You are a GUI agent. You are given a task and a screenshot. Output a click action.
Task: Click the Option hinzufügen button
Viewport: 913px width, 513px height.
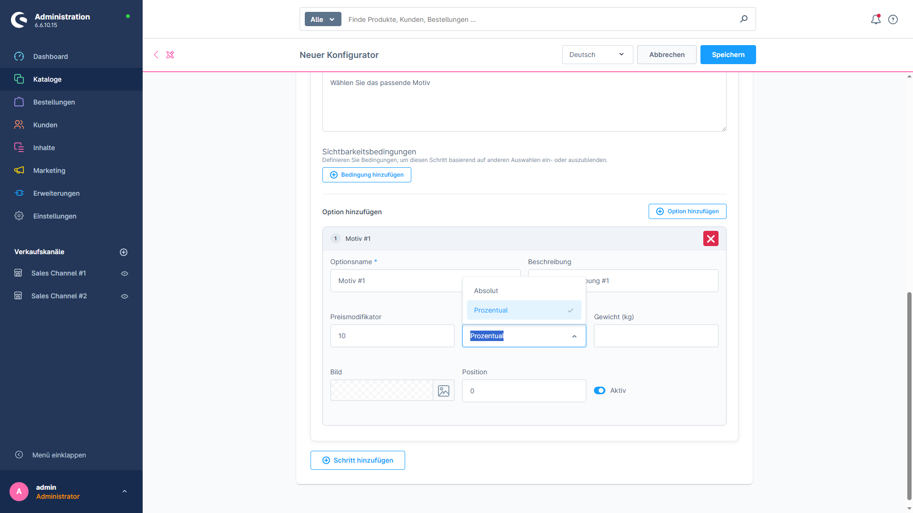tap(687, 211)
